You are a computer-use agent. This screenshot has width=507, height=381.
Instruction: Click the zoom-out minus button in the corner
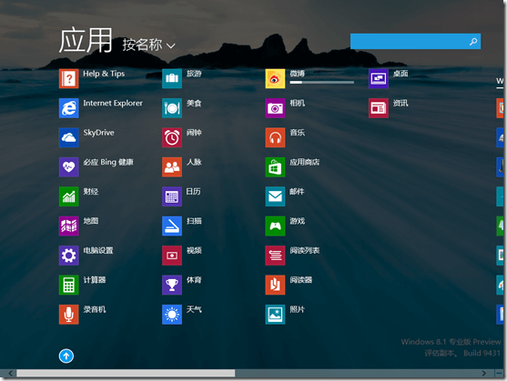click(499, 373)
